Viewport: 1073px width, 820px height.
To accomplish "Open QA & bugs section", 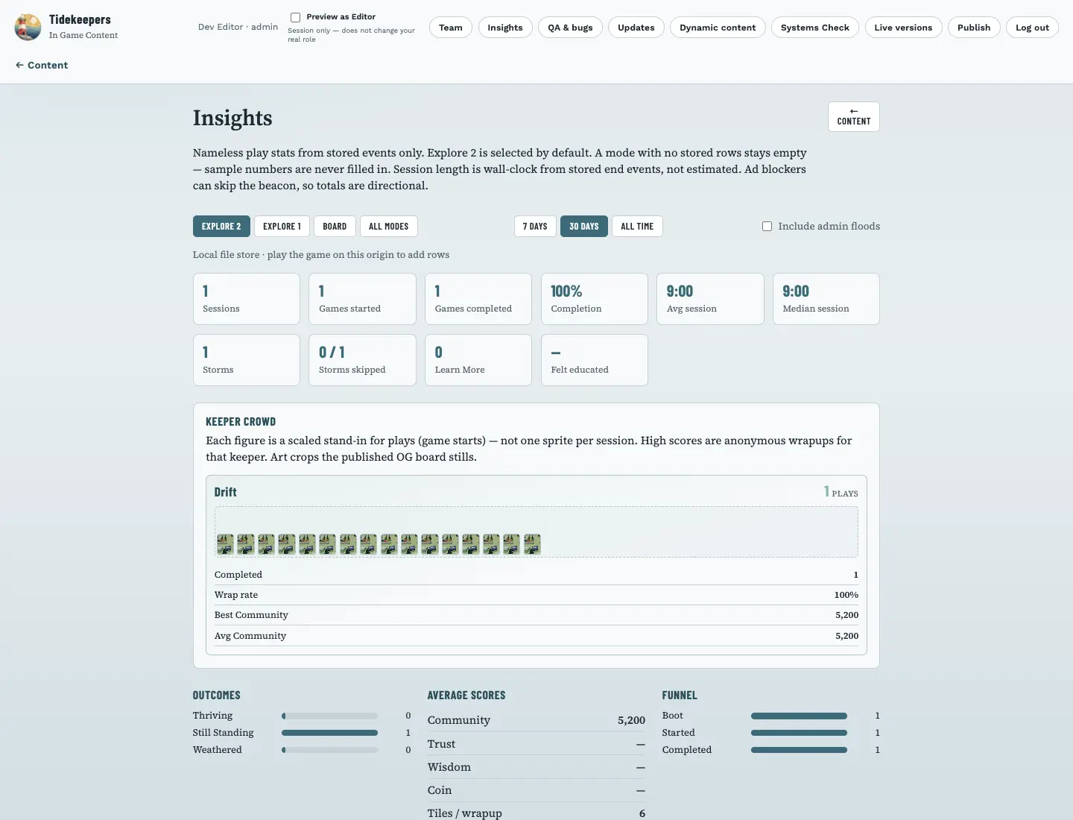I will [x=570, y=28].
